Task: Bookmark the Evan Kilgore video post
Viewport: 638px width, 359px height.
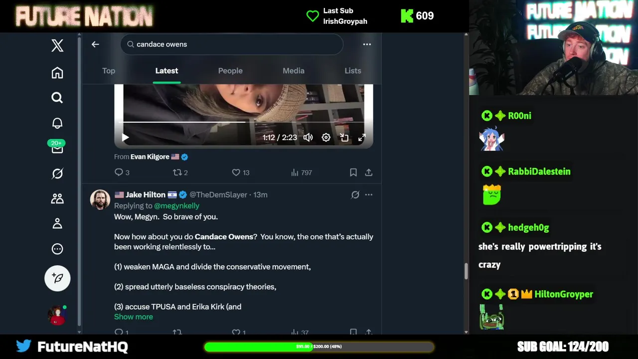Action: 353,173
